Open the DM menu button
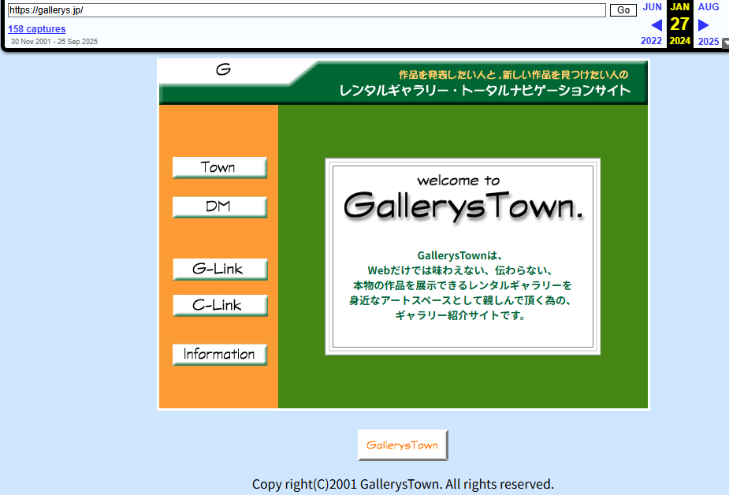The image size is (729, 495). pyautogui.click(x=220, y=207)
